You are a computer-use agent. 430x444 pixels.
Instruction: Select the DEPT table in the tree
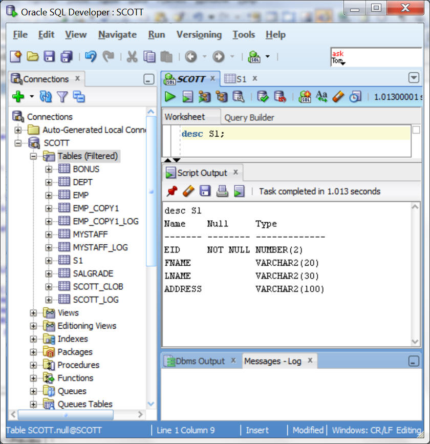coord(82,182)
